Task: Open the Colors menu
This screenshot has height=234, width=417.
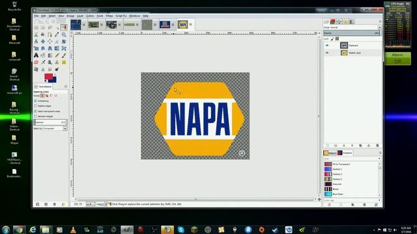Action: pyautogui.click(x=90, y=16)
